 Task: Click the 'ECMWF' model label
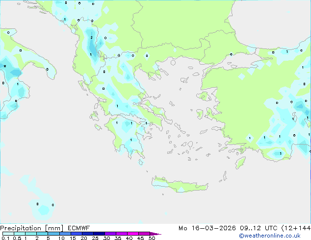78,228
